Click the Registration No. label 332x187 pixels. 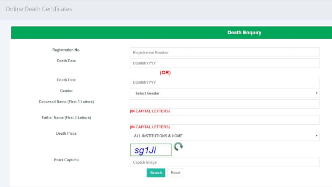pyautogui.click(x=66, y=50)
